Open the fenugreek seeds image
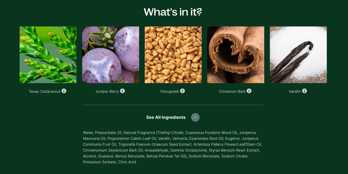 [173, 55]
